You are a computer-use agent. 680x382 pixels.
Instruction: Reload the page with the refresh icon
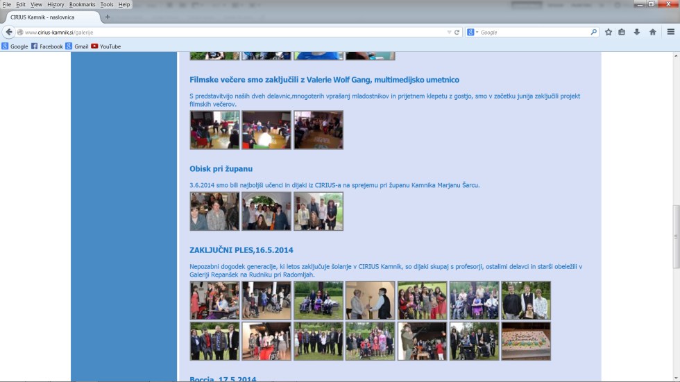[457, 32]
